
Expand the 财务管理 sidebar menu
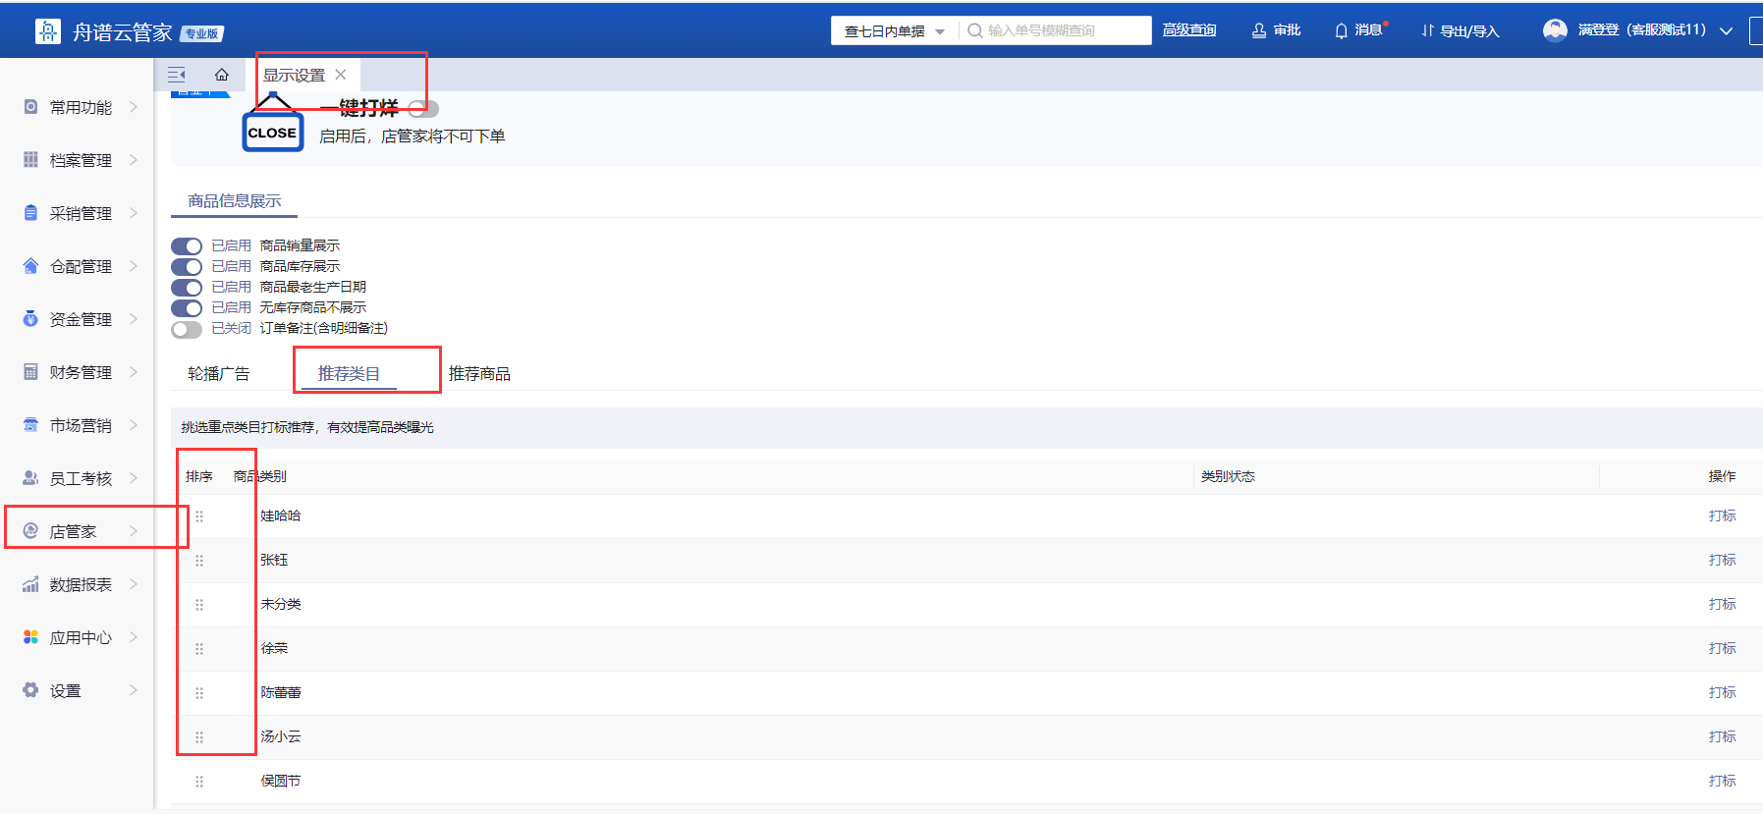(81, 372)
